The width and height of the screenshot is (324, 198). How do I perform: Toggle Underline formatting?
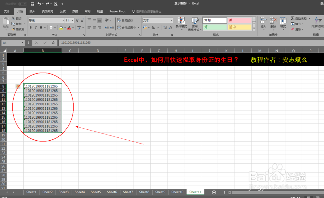(x=41, y=28)
